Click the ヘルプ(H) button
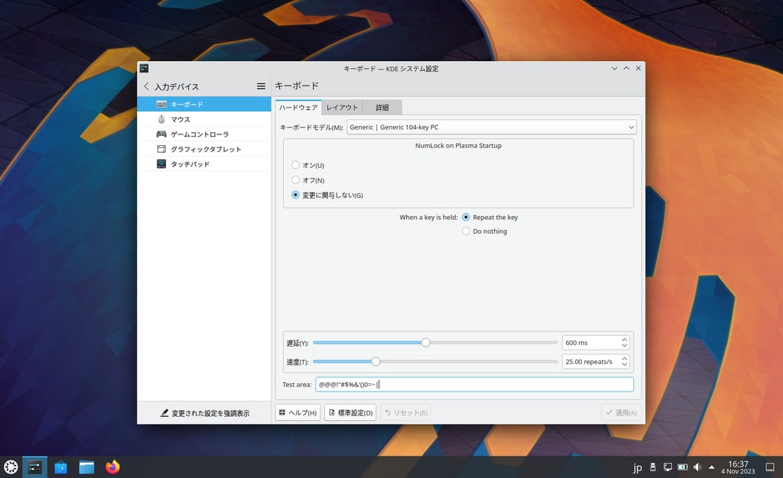This screenshot has width=783, height=478. (297, 412)
